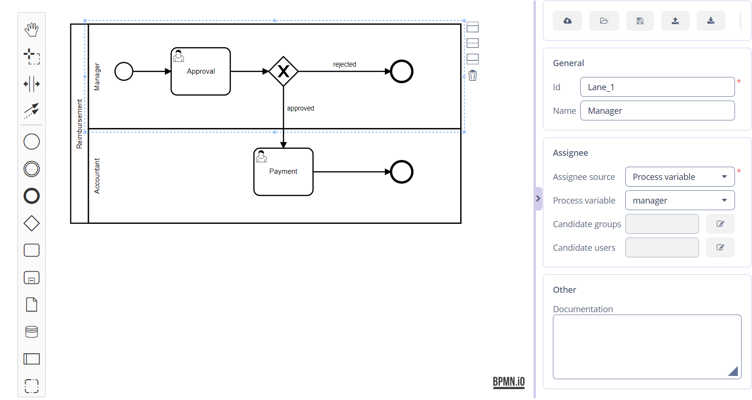Select the exclusive gateway
Image resolution: width=752 pixels, height=400 pixels.
click(x=283, y=71)
